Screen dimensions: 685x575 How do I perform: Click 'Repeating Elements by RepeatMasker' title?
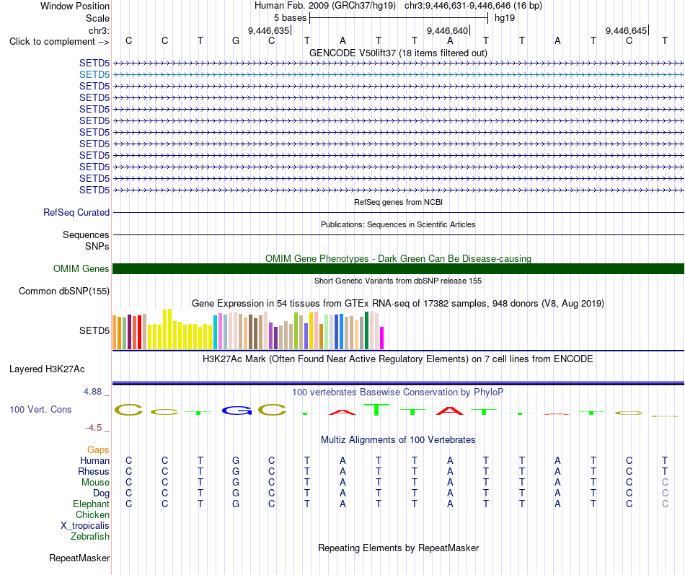pos(399,548)
